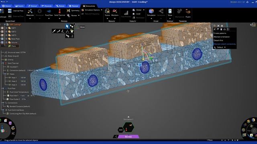Select Plane in the model tree

[13, 46]
